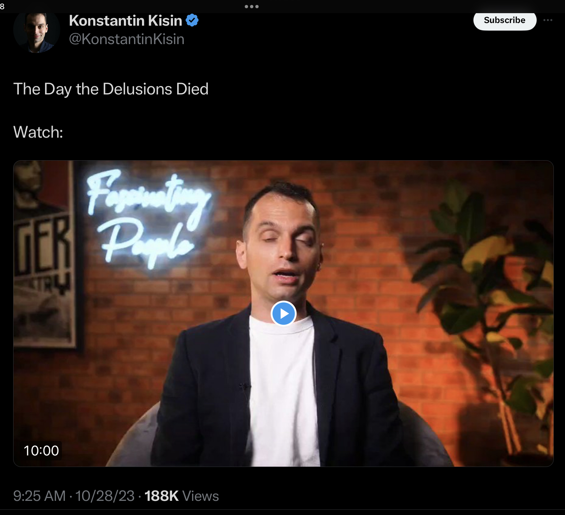Open the multitasking three-dot menu at top

(x=251, y=6)
